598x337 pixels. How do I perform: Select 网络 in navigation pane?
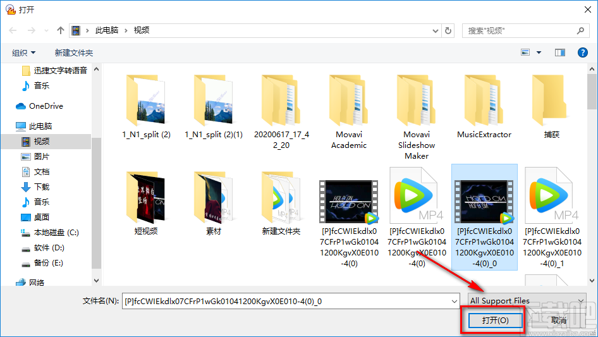click(x=30, y=283)
